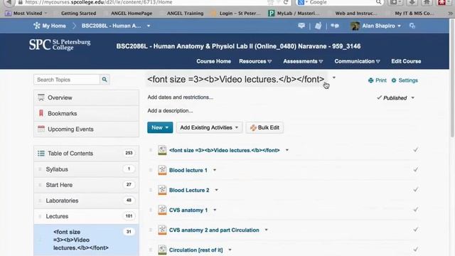
Task: Click the MyLab bookmark P icon
Action: point(272,13)
